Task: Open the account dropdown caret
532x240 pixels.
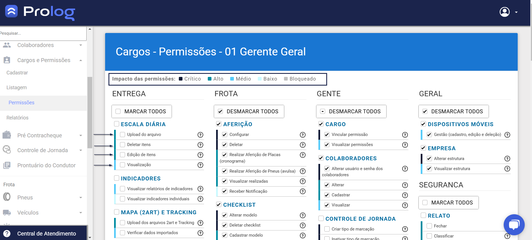Action: pos(516,12)
